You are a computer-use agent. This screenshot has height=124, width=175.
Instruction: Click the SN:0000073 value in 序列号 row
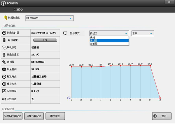point(38,62)
